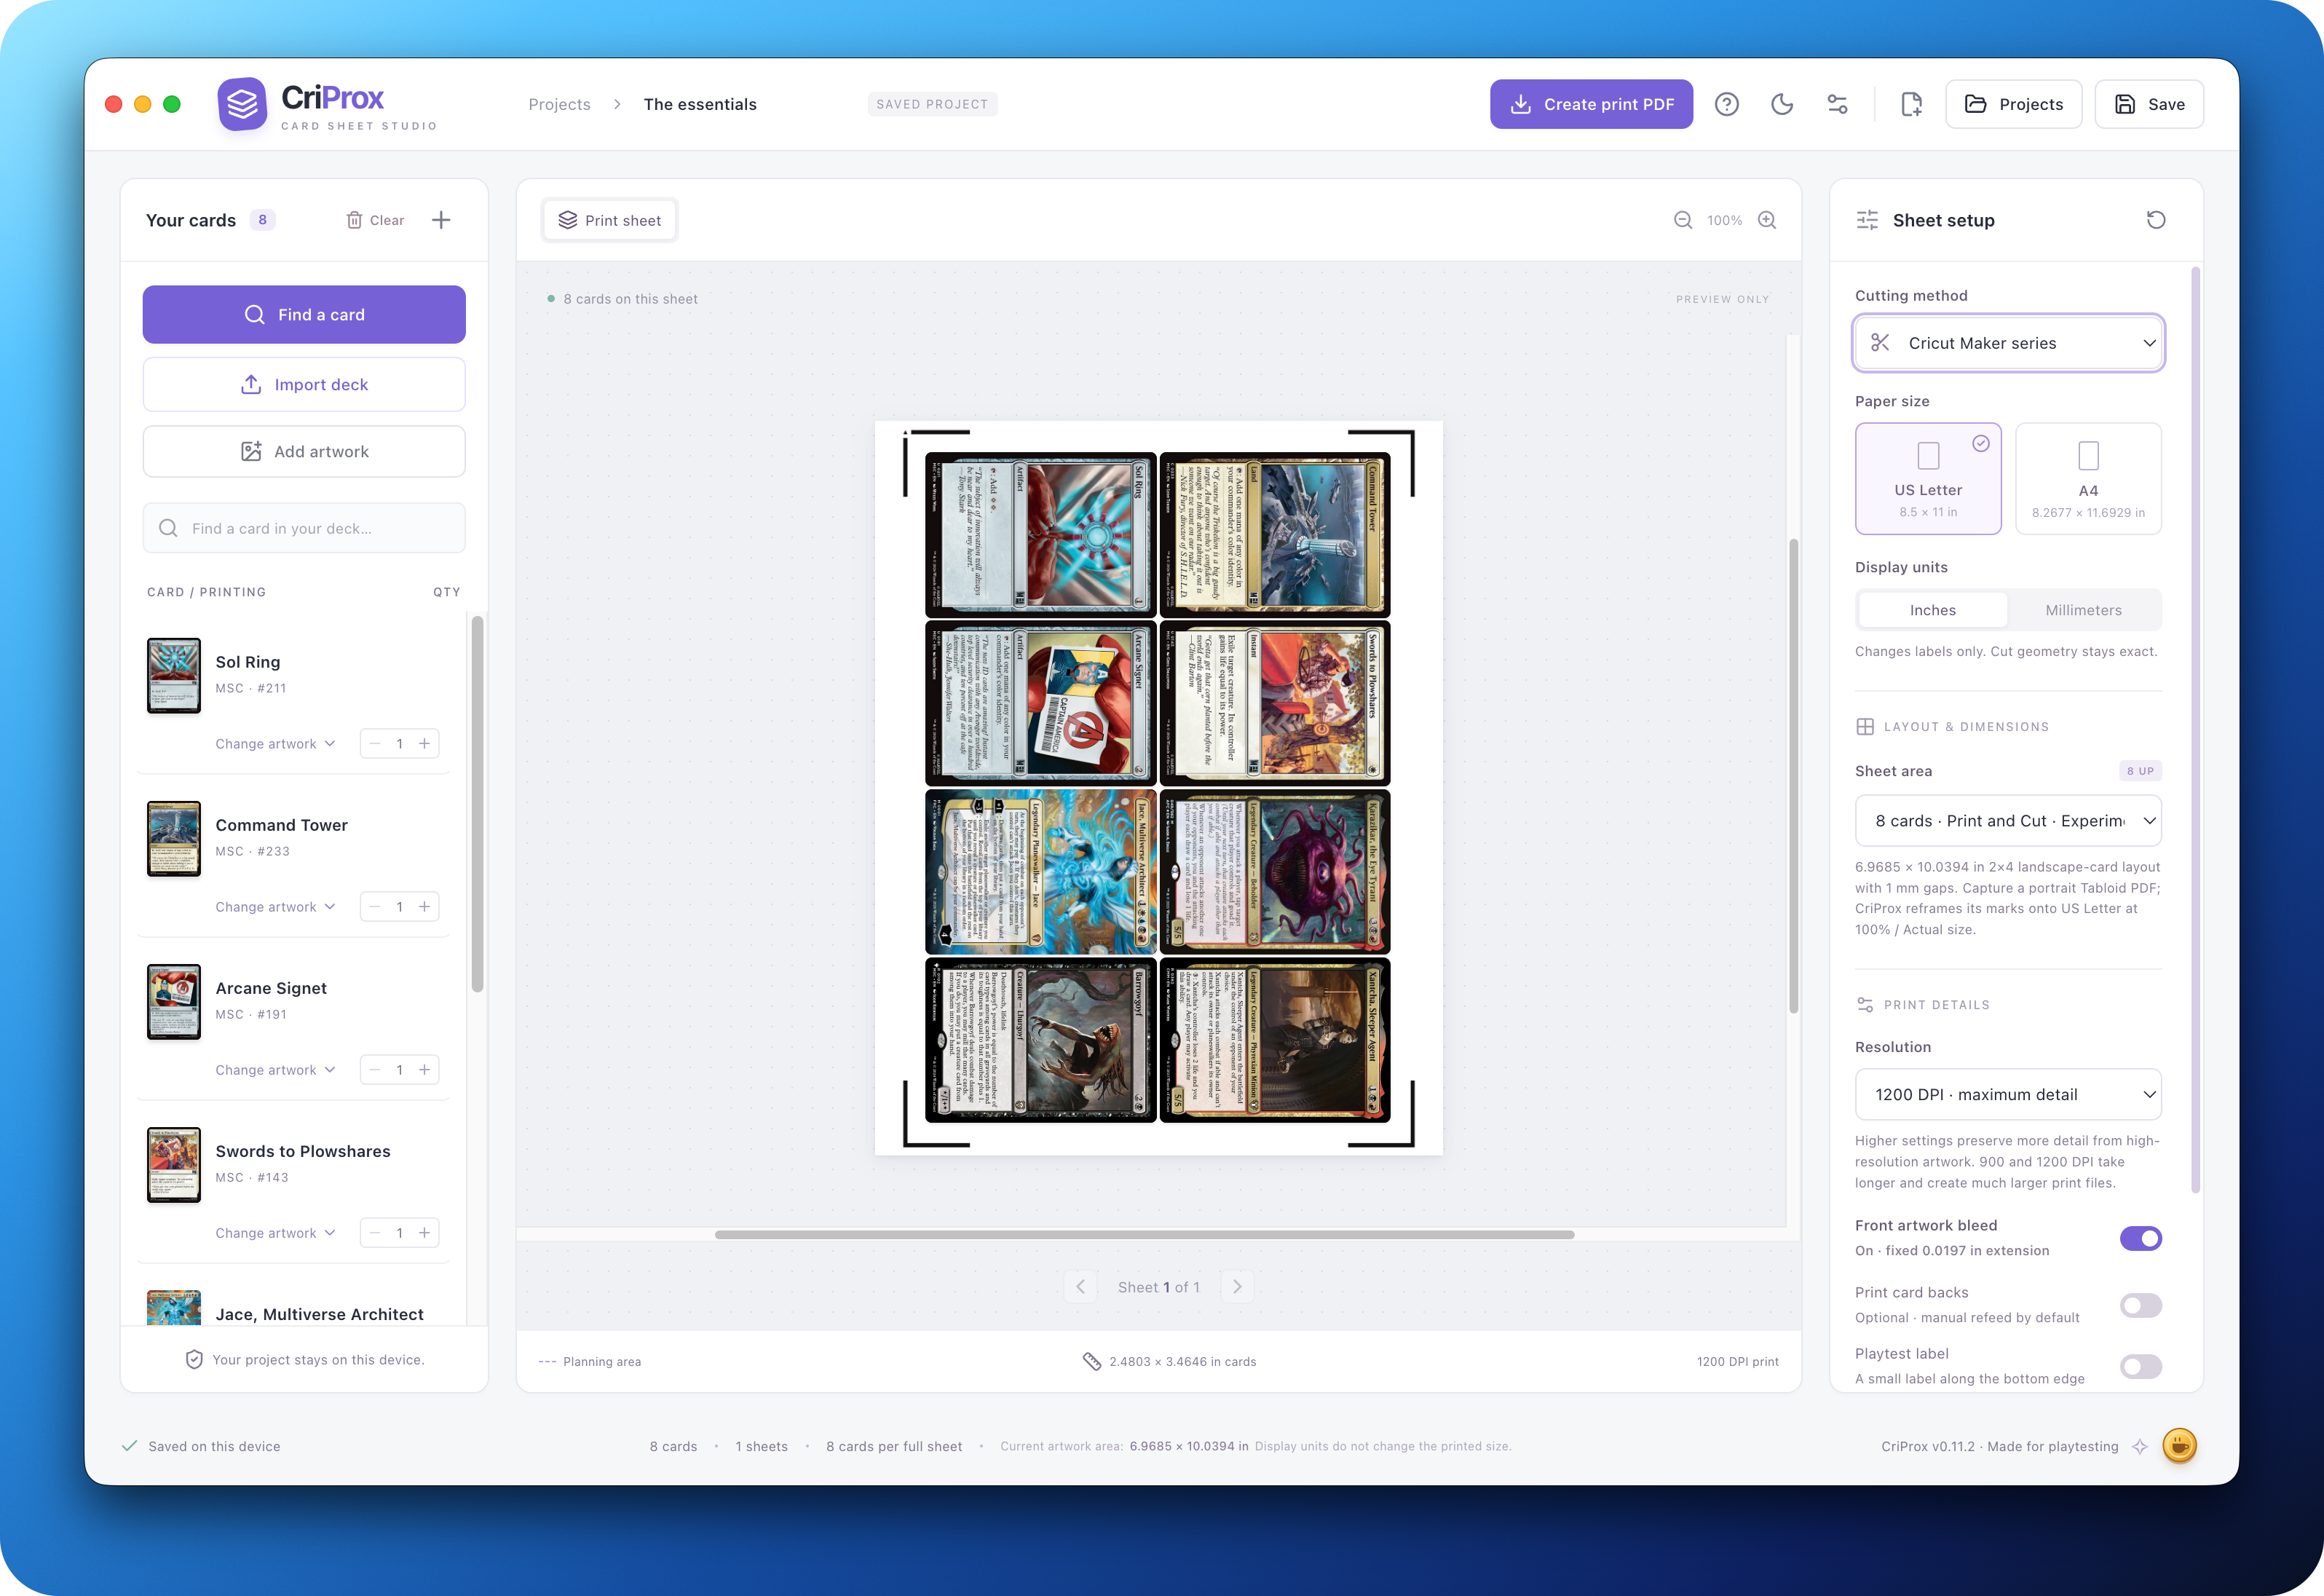Expand Change artwork for Sol Ring
Viewport: 2324px width, 1596px height.
click(275, 743)
